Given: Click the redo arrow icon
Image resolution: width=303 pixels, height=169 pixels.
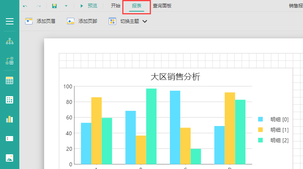Looking at the screenshot, I should point(38,6).
